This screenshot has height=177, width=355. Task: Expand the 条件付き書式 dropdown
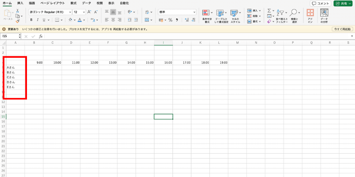point(212,13)
